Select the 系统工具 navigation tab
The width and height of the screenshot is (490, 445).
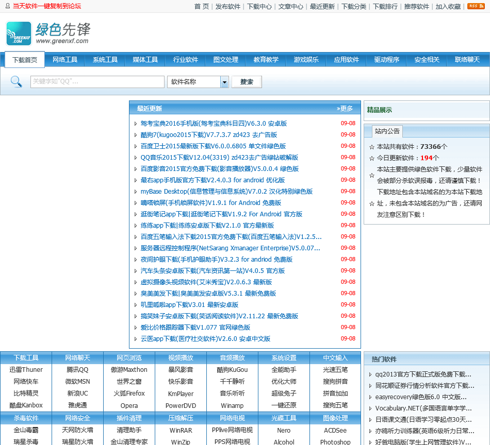[x=105, y=60]
